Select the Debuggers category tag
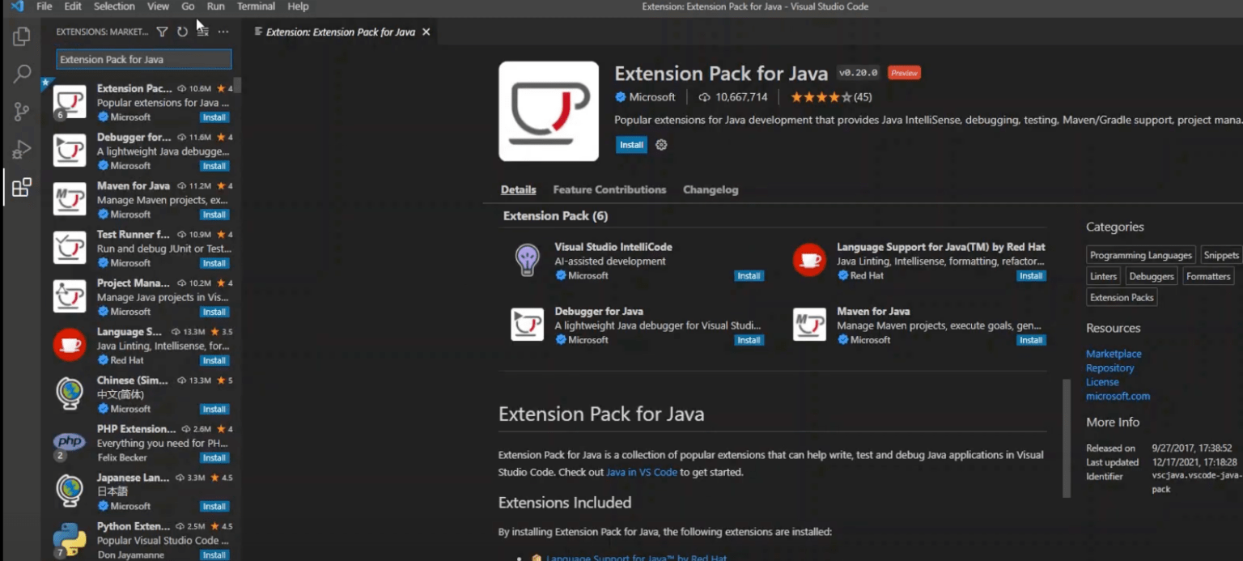This screenshot has height=561, width=1243. coord(1152,276)
